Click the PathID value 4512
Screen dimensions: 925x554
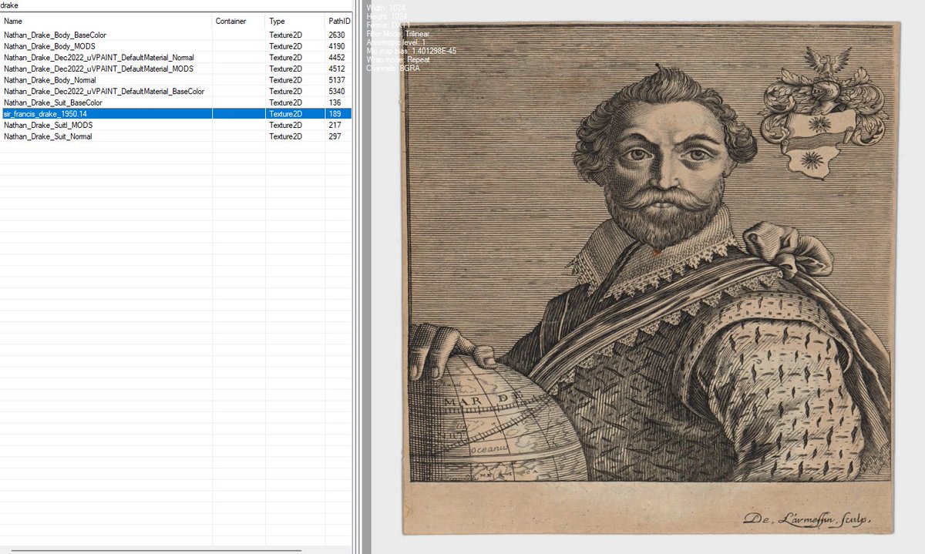(x=337, y=69)
